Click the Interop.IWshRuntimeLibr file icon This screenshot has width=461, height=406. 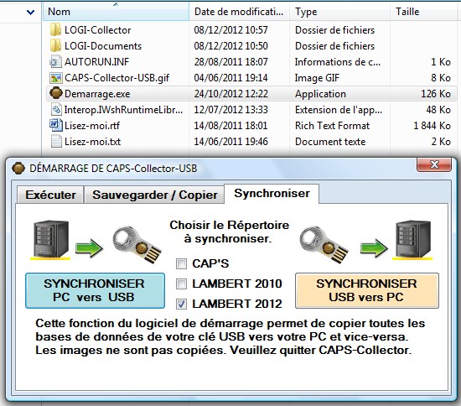56,109
